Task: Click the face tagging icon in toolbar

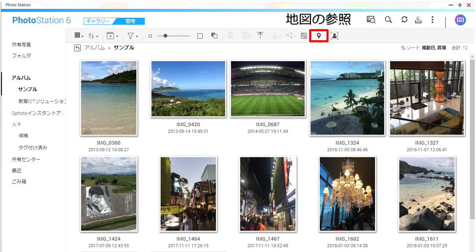Action: tap(334, 36)
